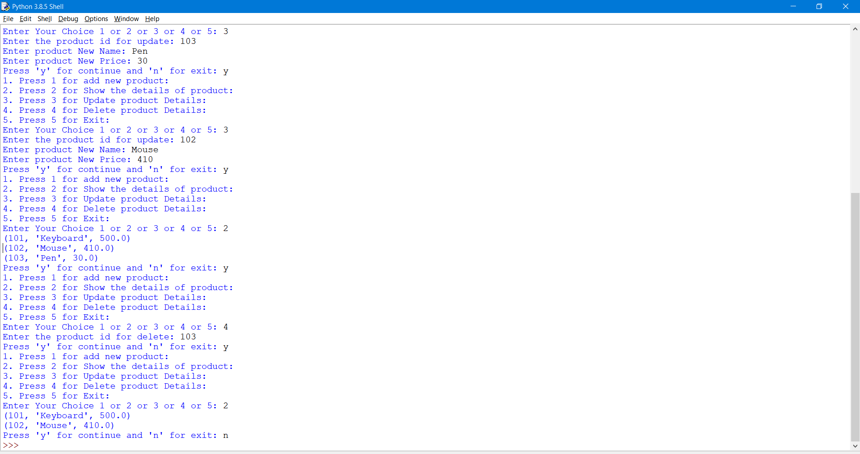Open the File menu

8,19
